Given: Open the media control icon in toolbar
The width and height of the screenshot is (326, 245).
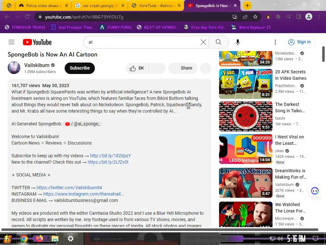Looking at the screenshot, I should tap(288, 17).
